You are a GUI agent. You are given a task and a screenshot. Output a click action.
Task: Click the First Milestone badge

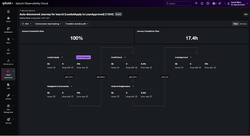pos(83,57)
